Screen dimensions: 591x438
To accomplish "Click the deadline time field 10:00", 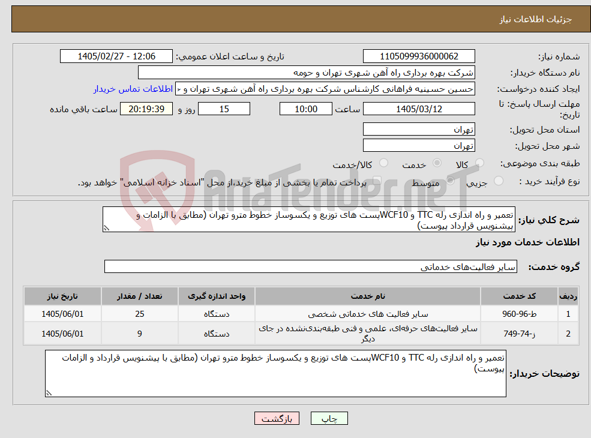I will 305,109.
